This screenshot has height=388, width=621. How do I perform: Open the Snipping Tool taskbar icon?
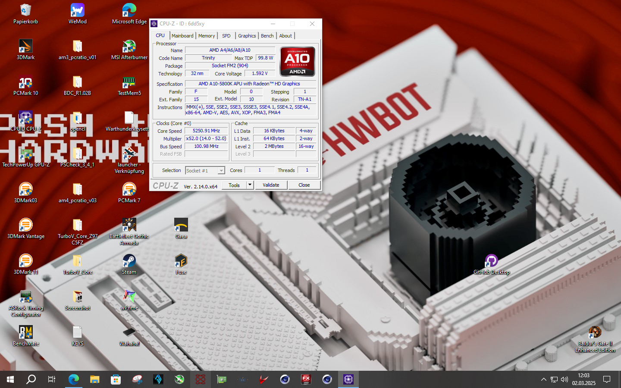[137, 379]
